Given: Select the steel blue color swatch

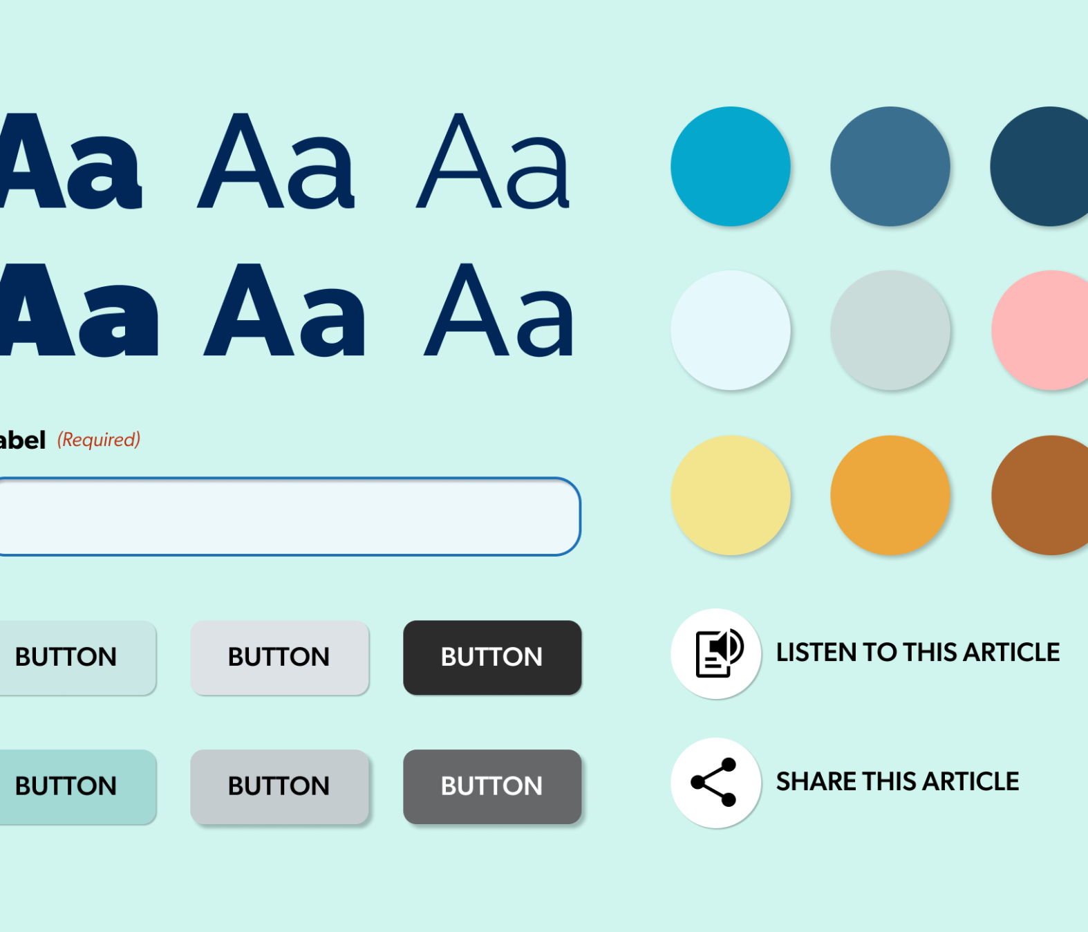Looking at the screenshot, I should (890, 166).
